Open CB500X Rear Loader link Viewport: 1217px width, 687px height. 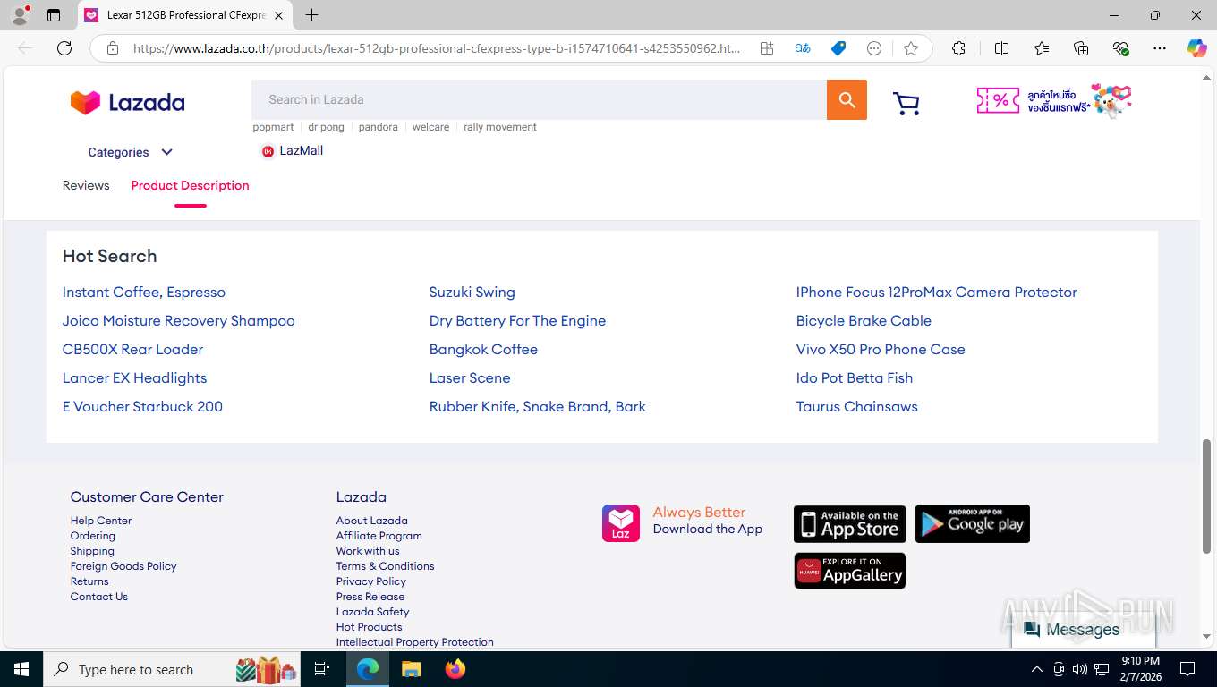point(132,349)
